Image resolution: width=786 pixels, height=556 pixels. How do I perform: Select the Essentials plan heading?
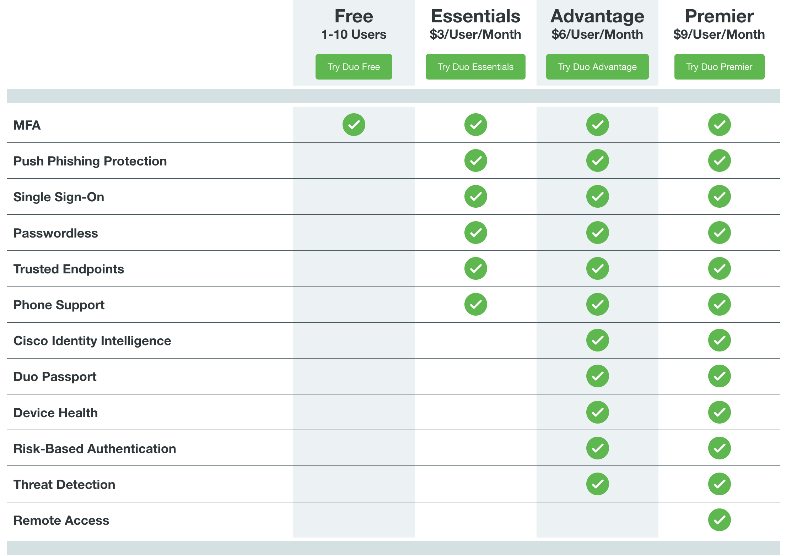pyautogui.click(x=475, y=16)
